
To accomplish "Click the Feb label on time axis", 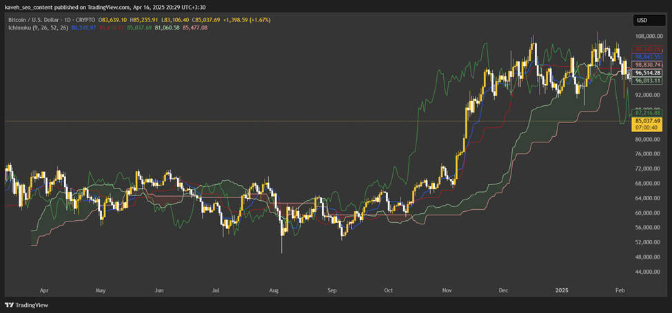I will 620,290.
